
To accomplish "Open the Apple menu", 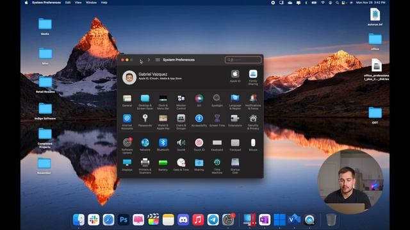I will (26, 3).
